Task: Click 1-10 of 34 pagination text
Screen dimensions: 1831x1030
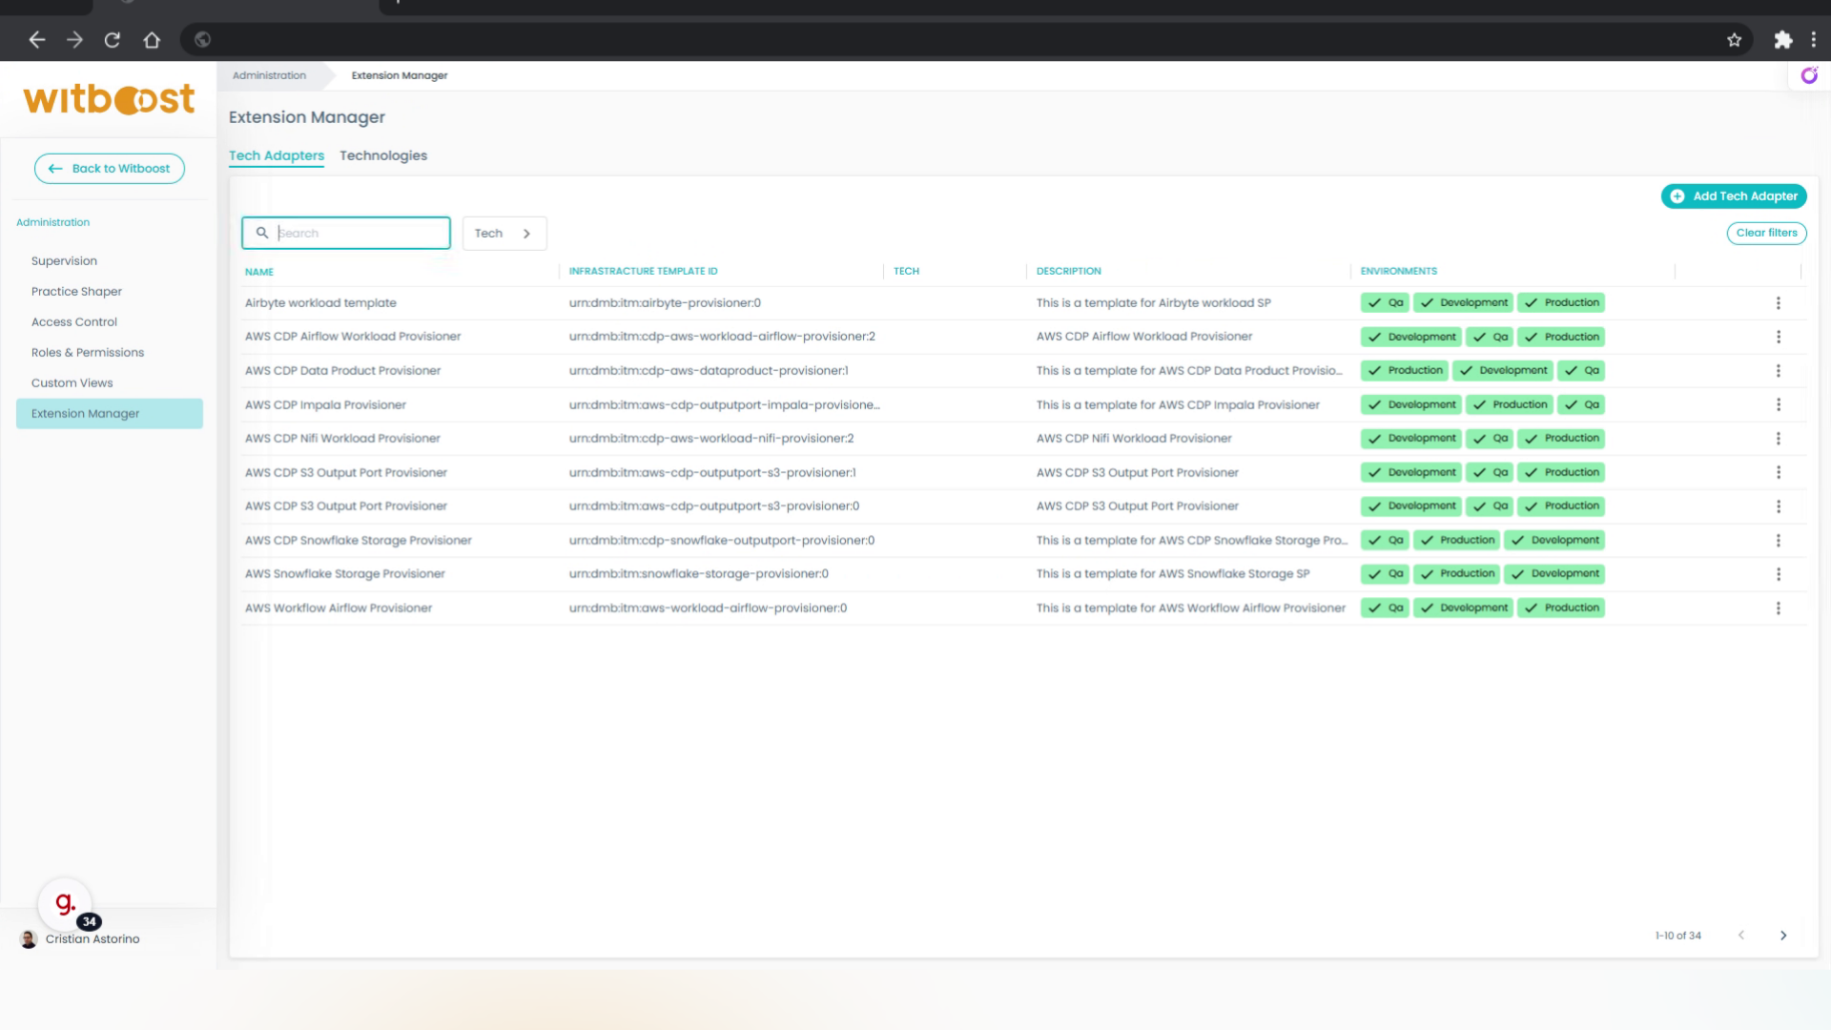Action: point(1677,936)
